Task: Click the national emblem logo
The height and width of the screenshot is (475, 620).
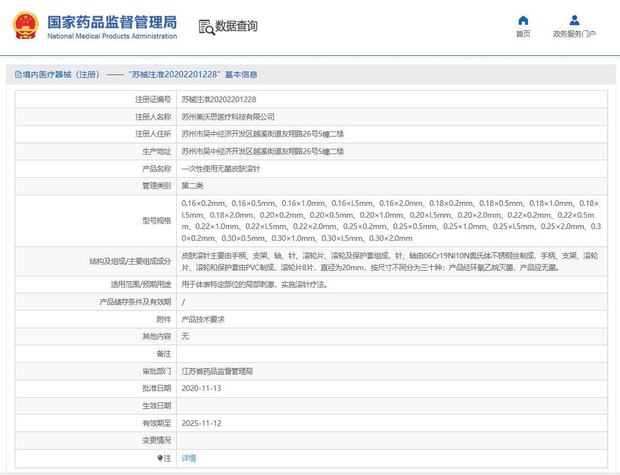Action: (26, 26)
